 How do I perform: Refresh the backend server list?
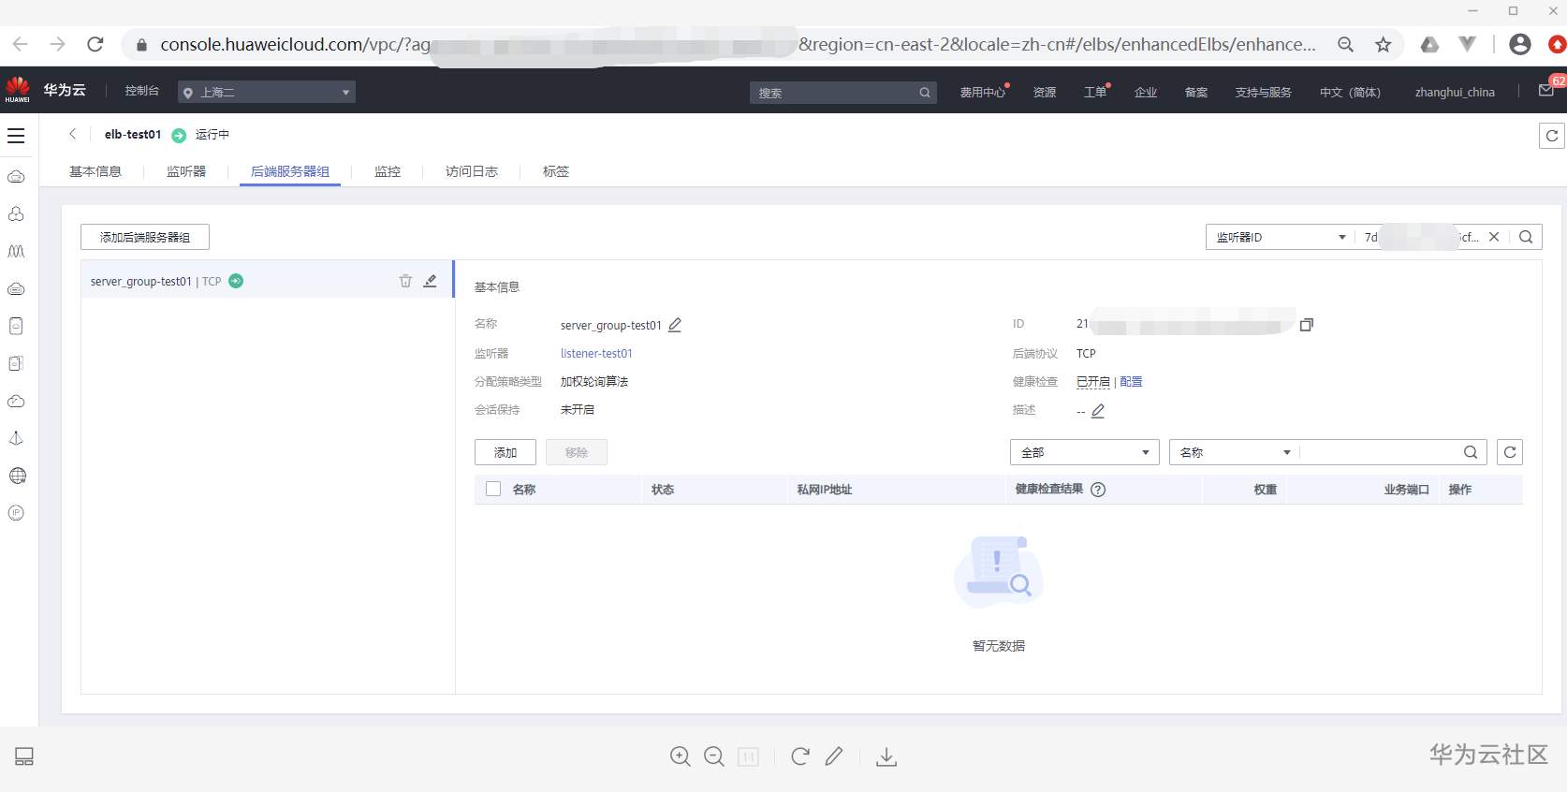point(1510,452)
